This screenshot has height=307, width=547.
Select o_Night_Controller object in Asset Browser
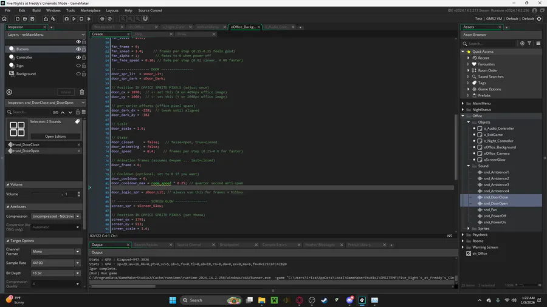click(498, 141)
